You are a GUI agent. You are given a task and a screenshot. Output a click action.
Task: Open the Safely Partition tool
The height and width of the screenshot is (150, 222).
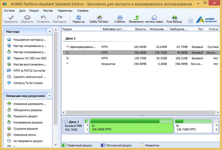[99, 19]
